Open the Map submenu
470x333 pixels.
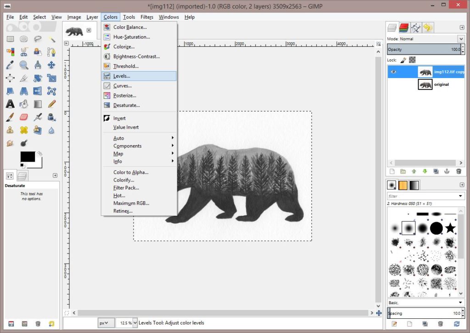click(139, 153)
